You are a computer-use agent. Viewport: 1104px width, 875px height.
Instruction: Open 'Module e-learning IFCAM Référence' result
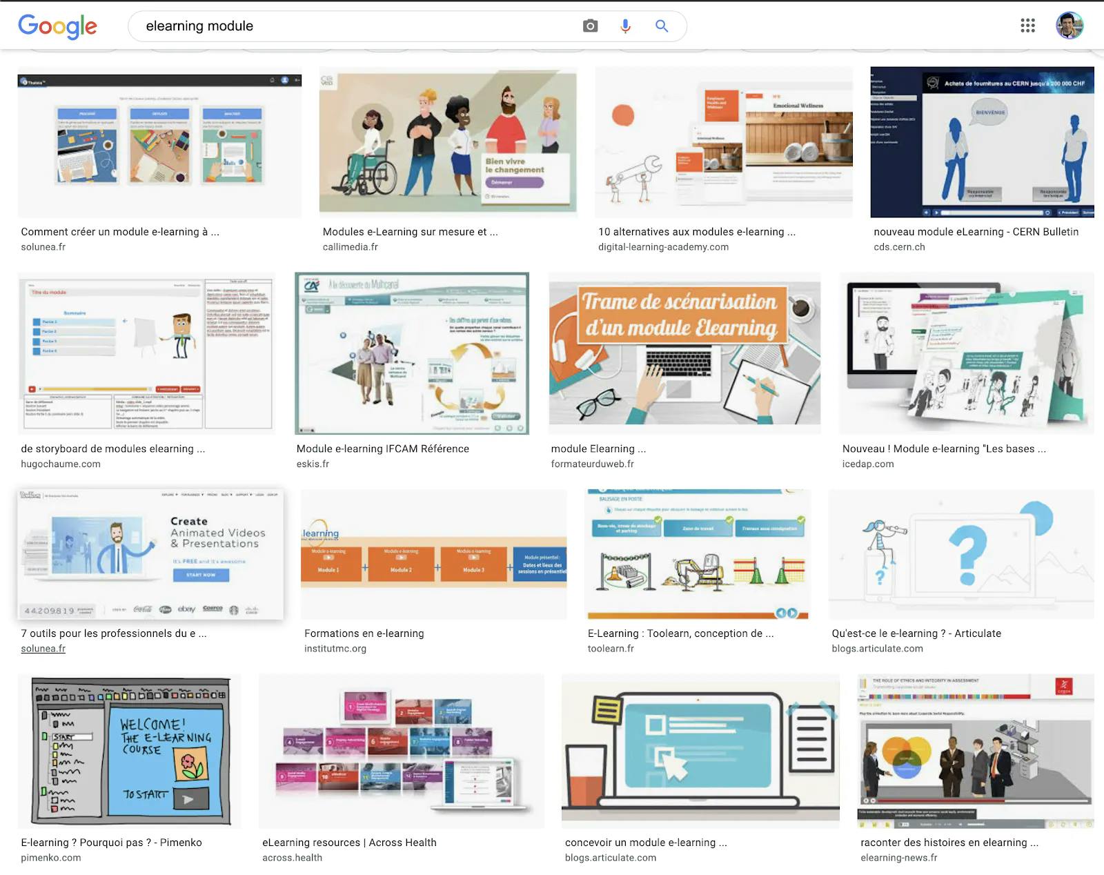point(382,449)
